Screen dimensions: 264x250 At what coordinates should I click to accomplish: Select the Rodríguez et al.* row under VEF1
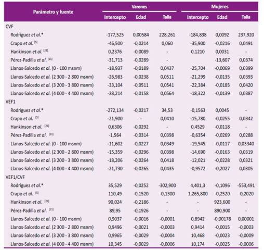(x=131, y=110)
